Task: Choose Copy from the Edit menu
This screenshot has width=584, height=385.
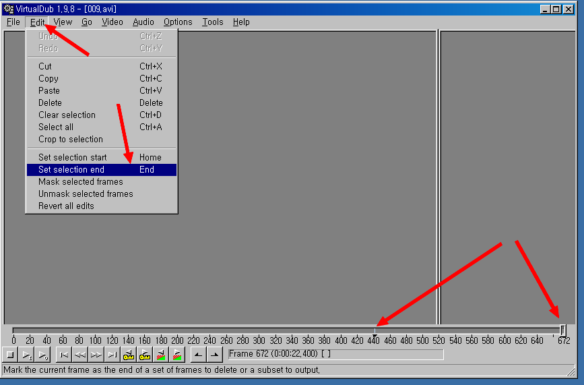Action: click(x=102, y=79)
